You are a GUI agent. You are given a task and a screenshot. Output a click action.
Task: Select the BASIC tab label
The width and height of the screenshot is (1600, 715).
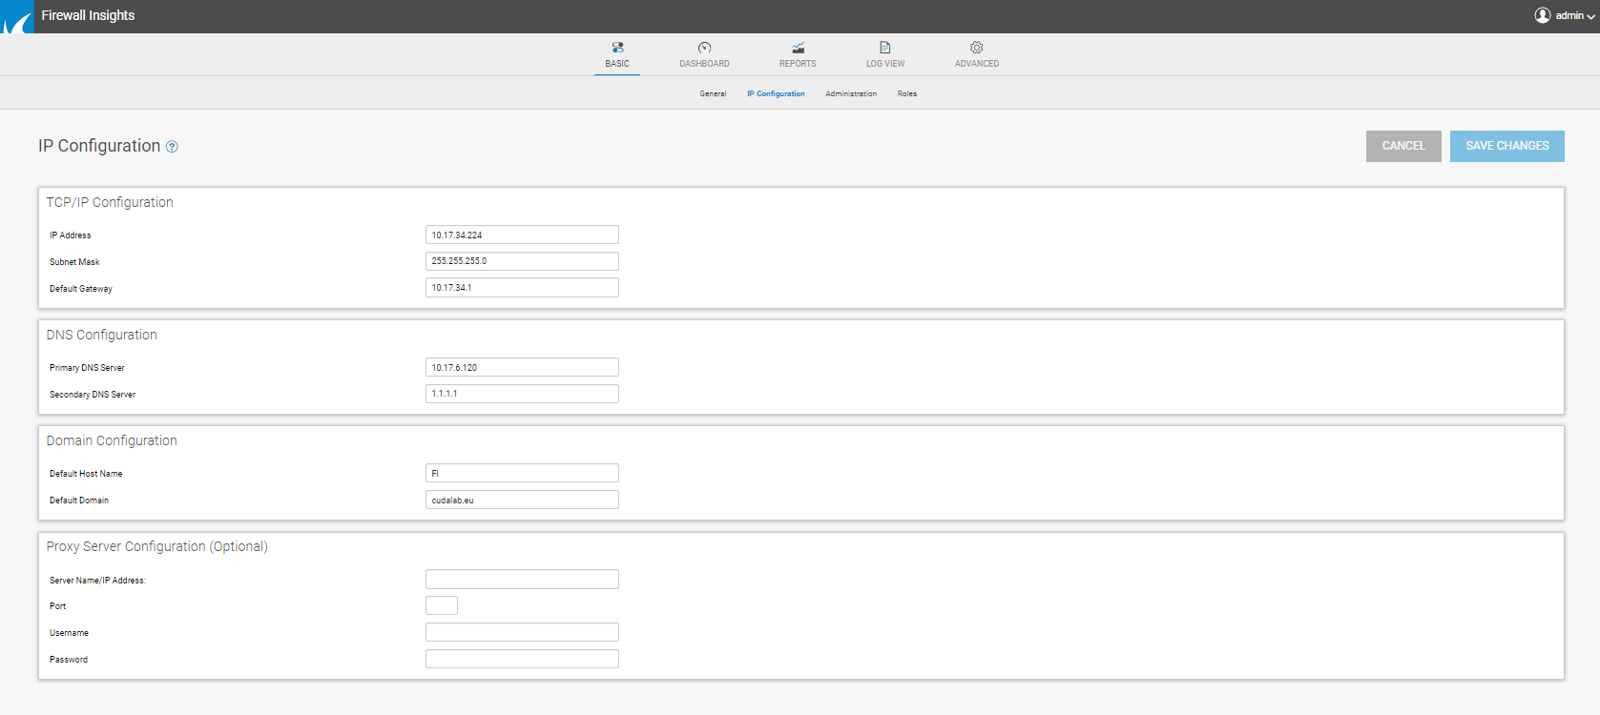(x=617, y=64)
